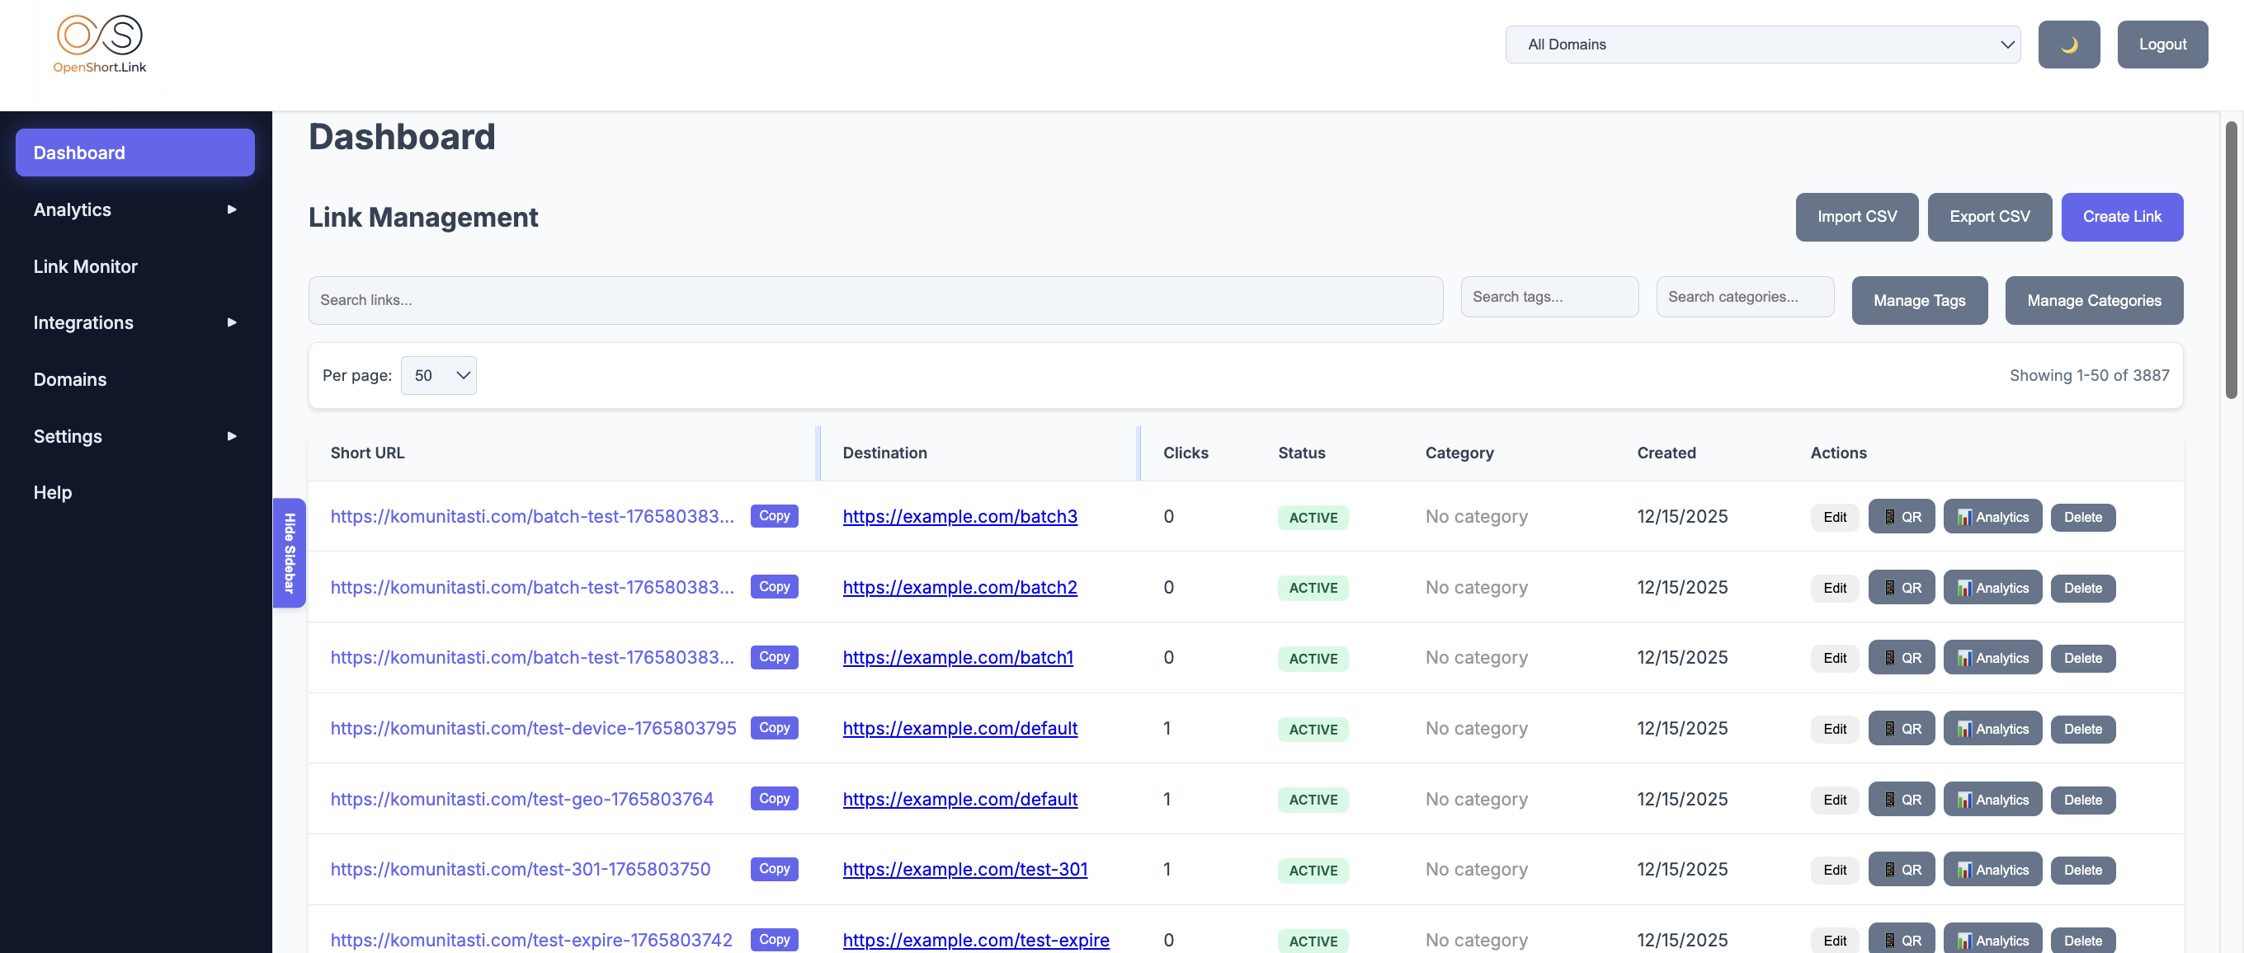Click the OpenShort.Link logo
2244x953 pixels.
[98, 44]
